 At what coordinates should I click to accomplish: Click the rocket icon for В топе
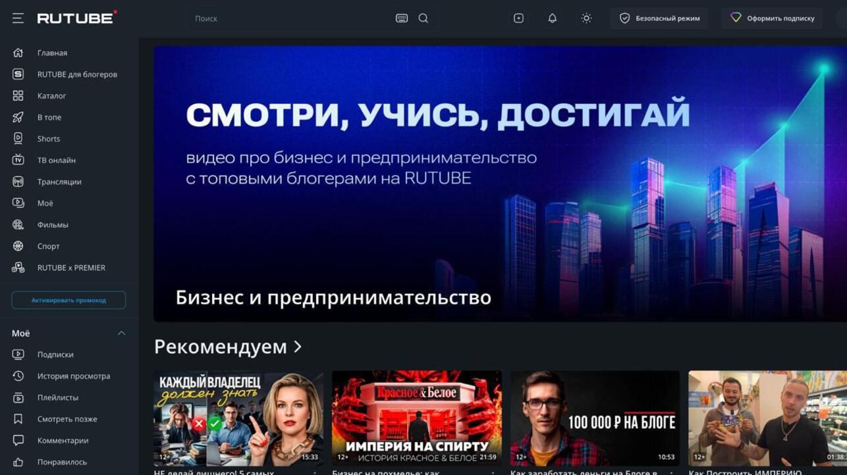point(18,117)
